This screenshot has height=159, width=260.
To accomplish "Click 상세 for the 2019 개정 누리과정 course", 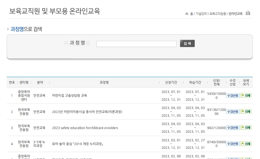I will coord(246,144).
